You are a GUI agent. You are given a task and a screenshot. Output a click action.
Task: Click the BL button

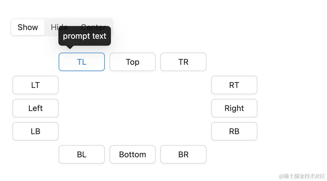click(82, 155)
